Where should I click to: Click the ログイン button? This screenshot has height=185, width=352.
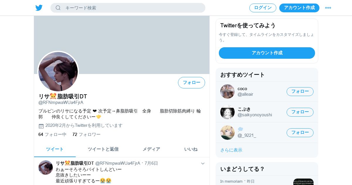coord(263,8)
